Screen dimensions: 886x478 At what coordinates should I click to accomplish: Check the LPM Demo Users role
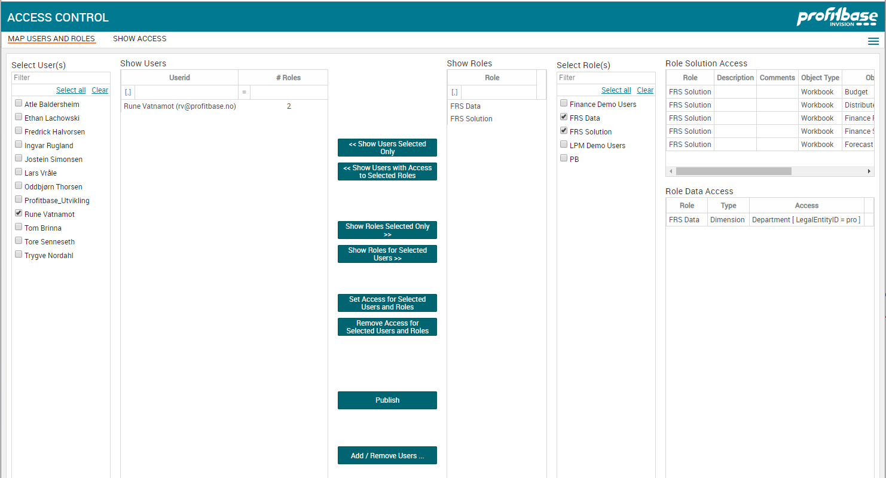[x=564, y=145]
